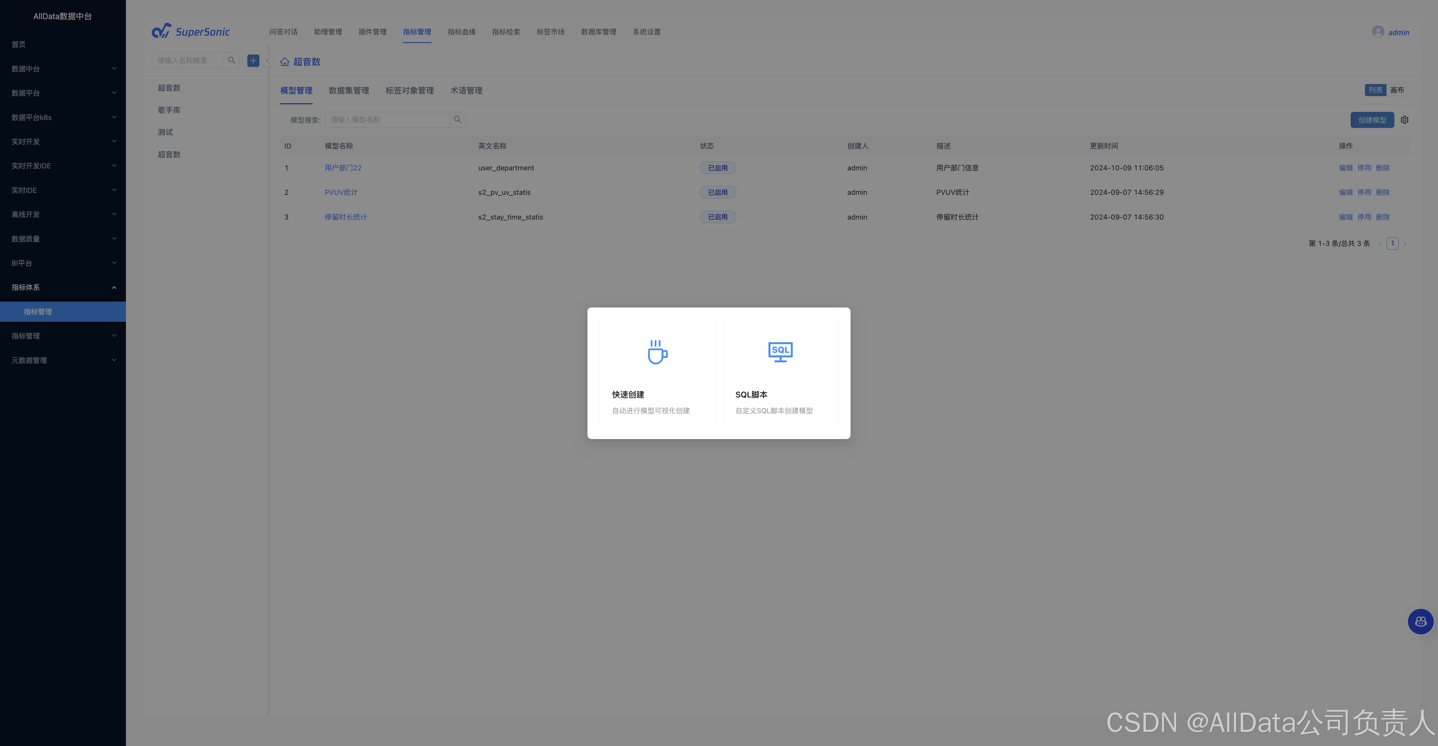Screen dimensions: 1438x746
Task: Click the admin user avatar
Action: point(1378,32)
